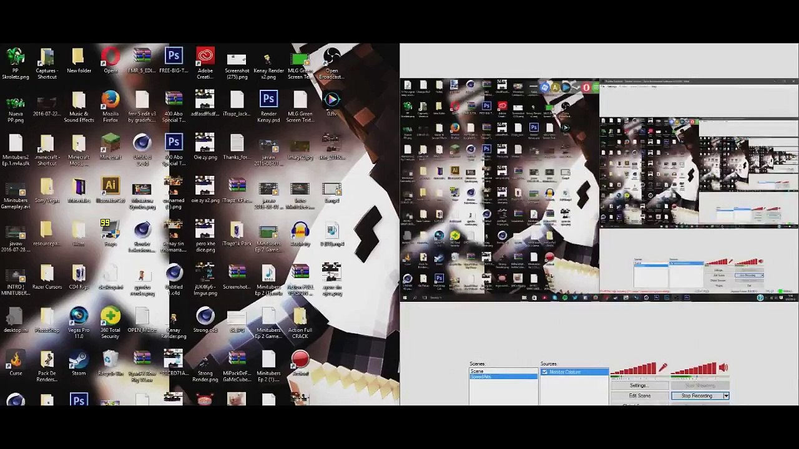
Task: Adjust the desktop audio volume bars in OBS
Action: pyautogui.click(x=694, y=370)
